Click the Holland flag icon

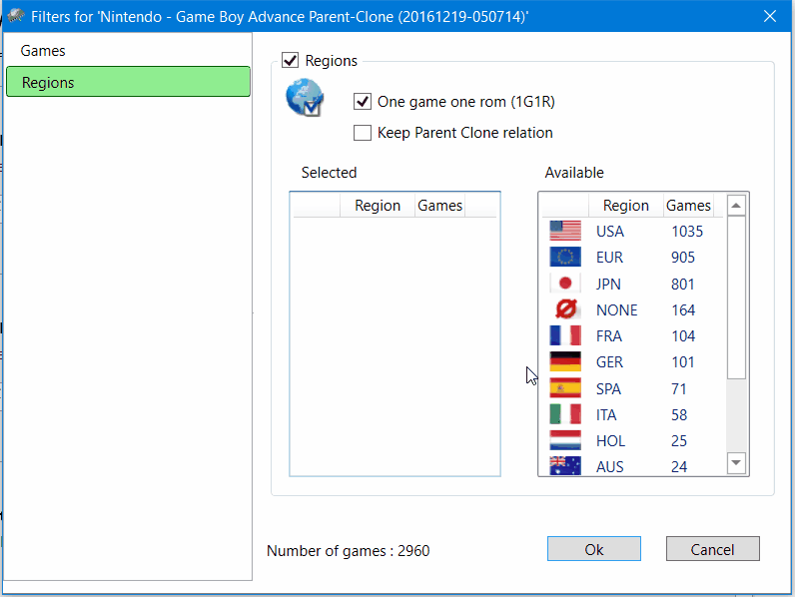[565, 440]
